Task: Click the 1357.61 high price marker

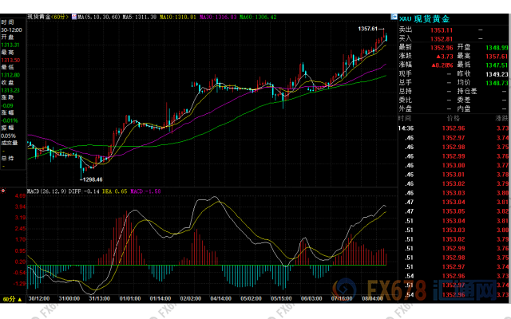Action: point(370,29)
